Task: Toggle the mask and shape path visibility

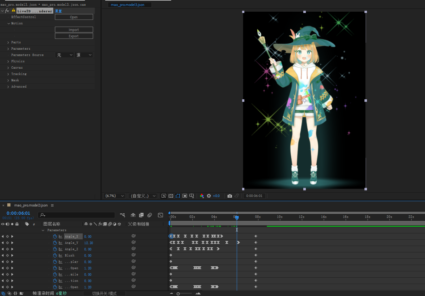Action: [178, 196]
